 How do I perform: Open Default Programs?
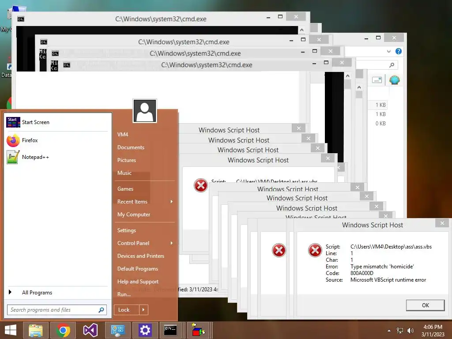(x=138, y=269)
